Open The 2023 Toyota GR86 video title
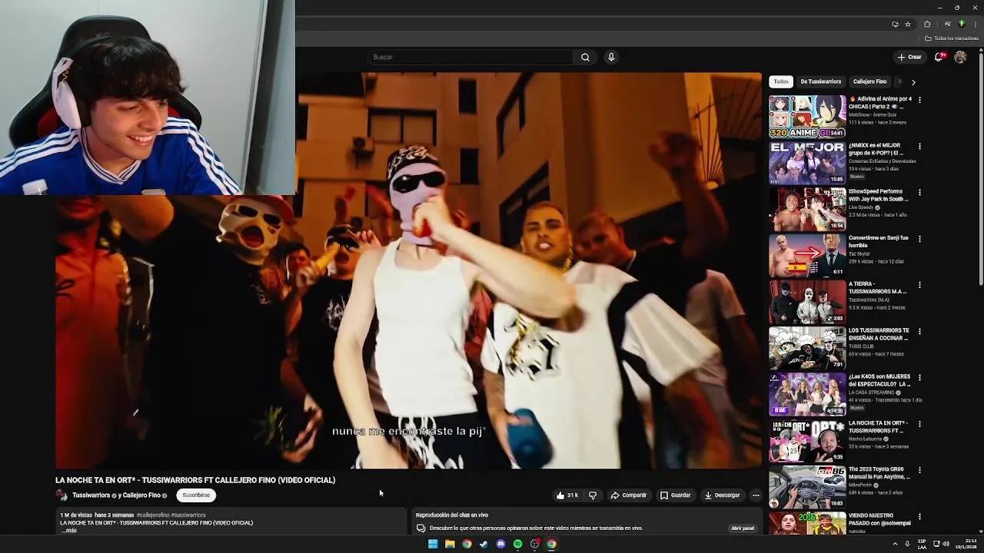Screen dimensions: 984x553 pos(879,473)
